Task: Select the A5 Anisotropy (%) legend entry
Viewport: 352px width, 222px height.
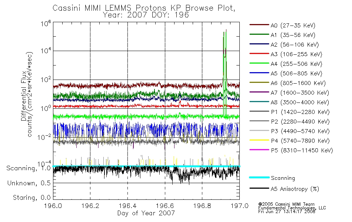Action: coord(284,189)
